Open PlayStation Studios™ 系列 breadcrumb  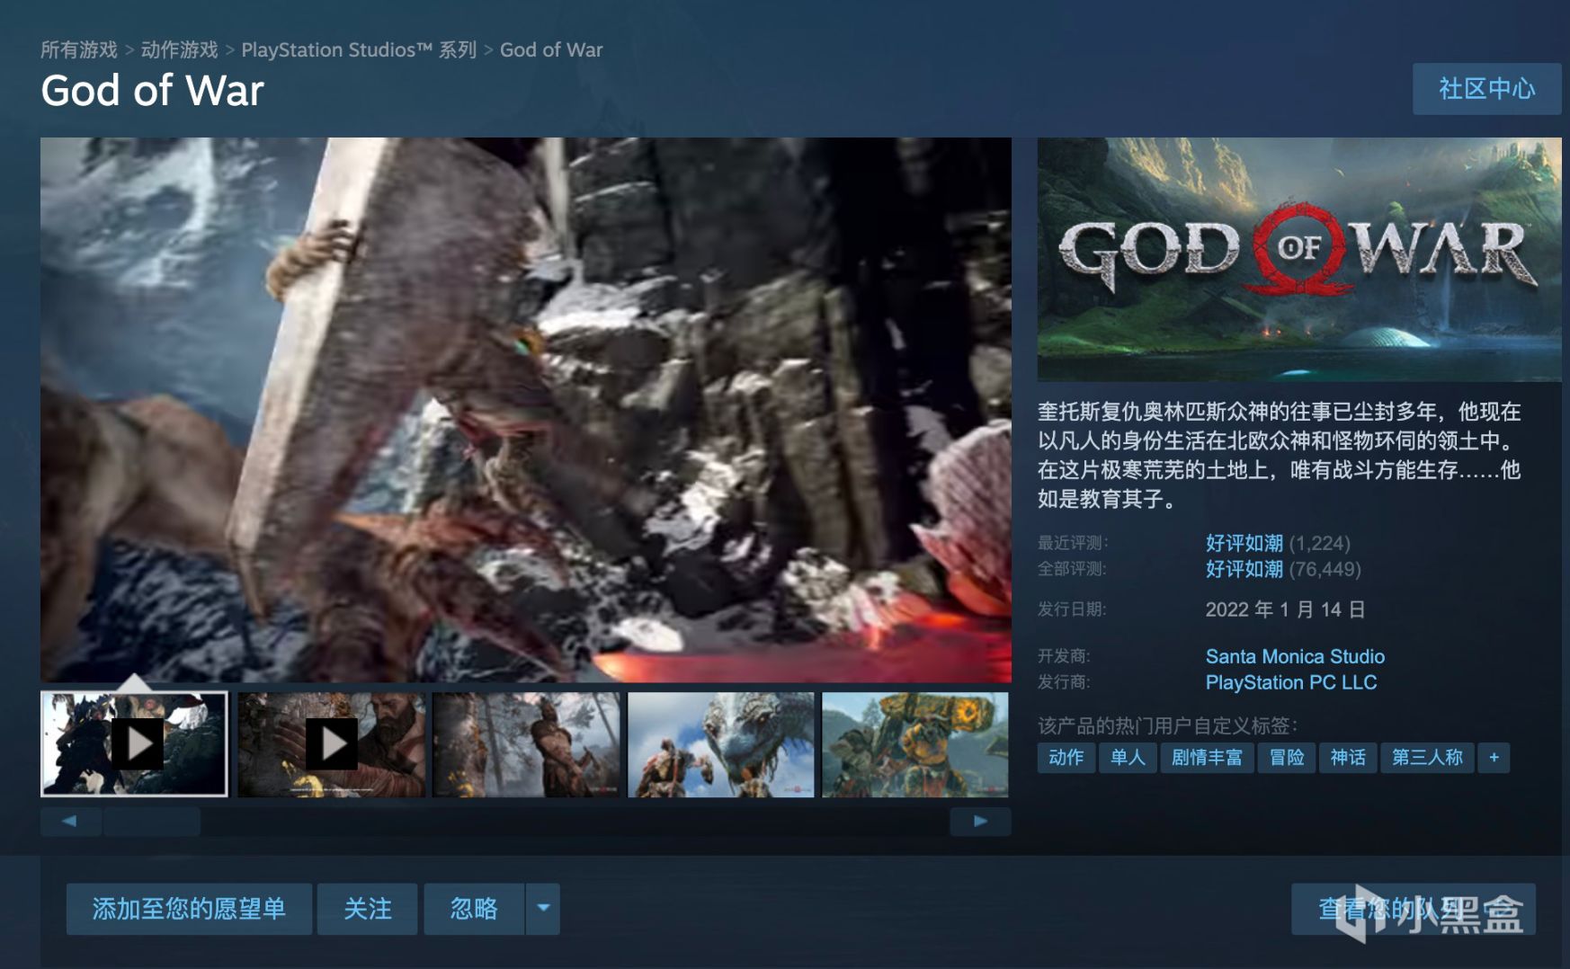(359, 50)
